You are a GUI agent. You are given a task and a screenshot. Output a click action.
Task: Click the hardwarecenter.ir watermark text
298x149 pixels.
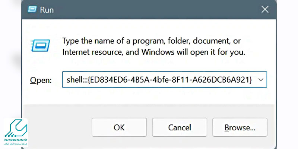(16, 140)
